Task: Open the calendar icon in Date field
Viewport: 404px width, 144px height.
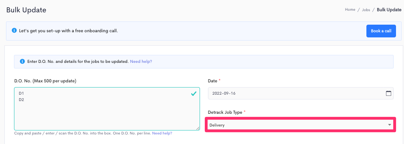Action: click(x=388, y=93)
